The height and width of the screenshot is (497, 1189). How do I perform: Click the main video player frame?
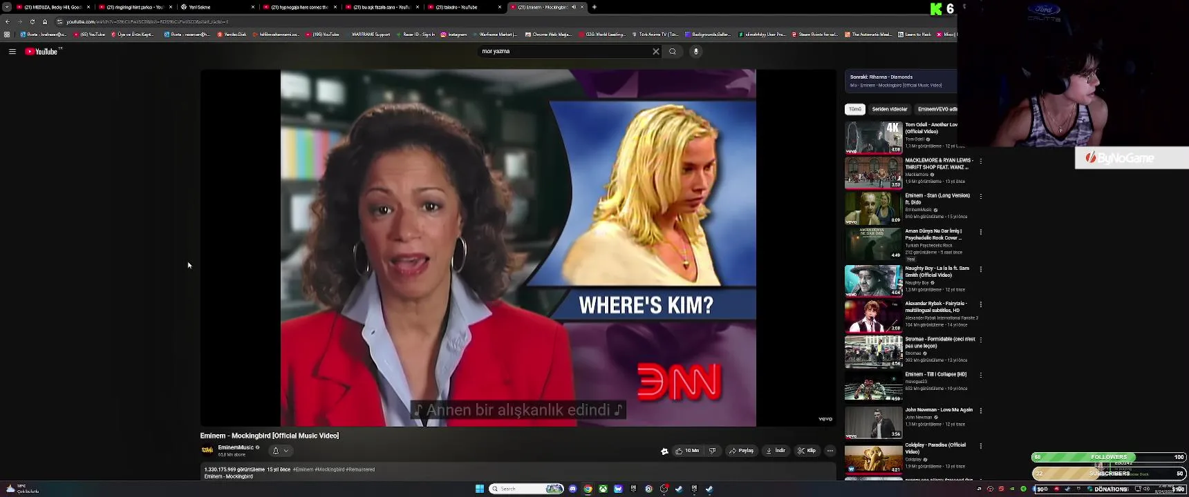[518, 248]
